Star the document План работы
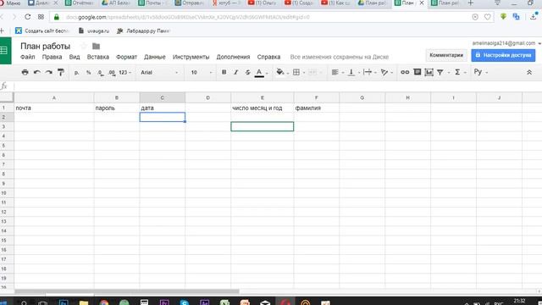Viewport: 542px width, 305px height. [83, 46]
